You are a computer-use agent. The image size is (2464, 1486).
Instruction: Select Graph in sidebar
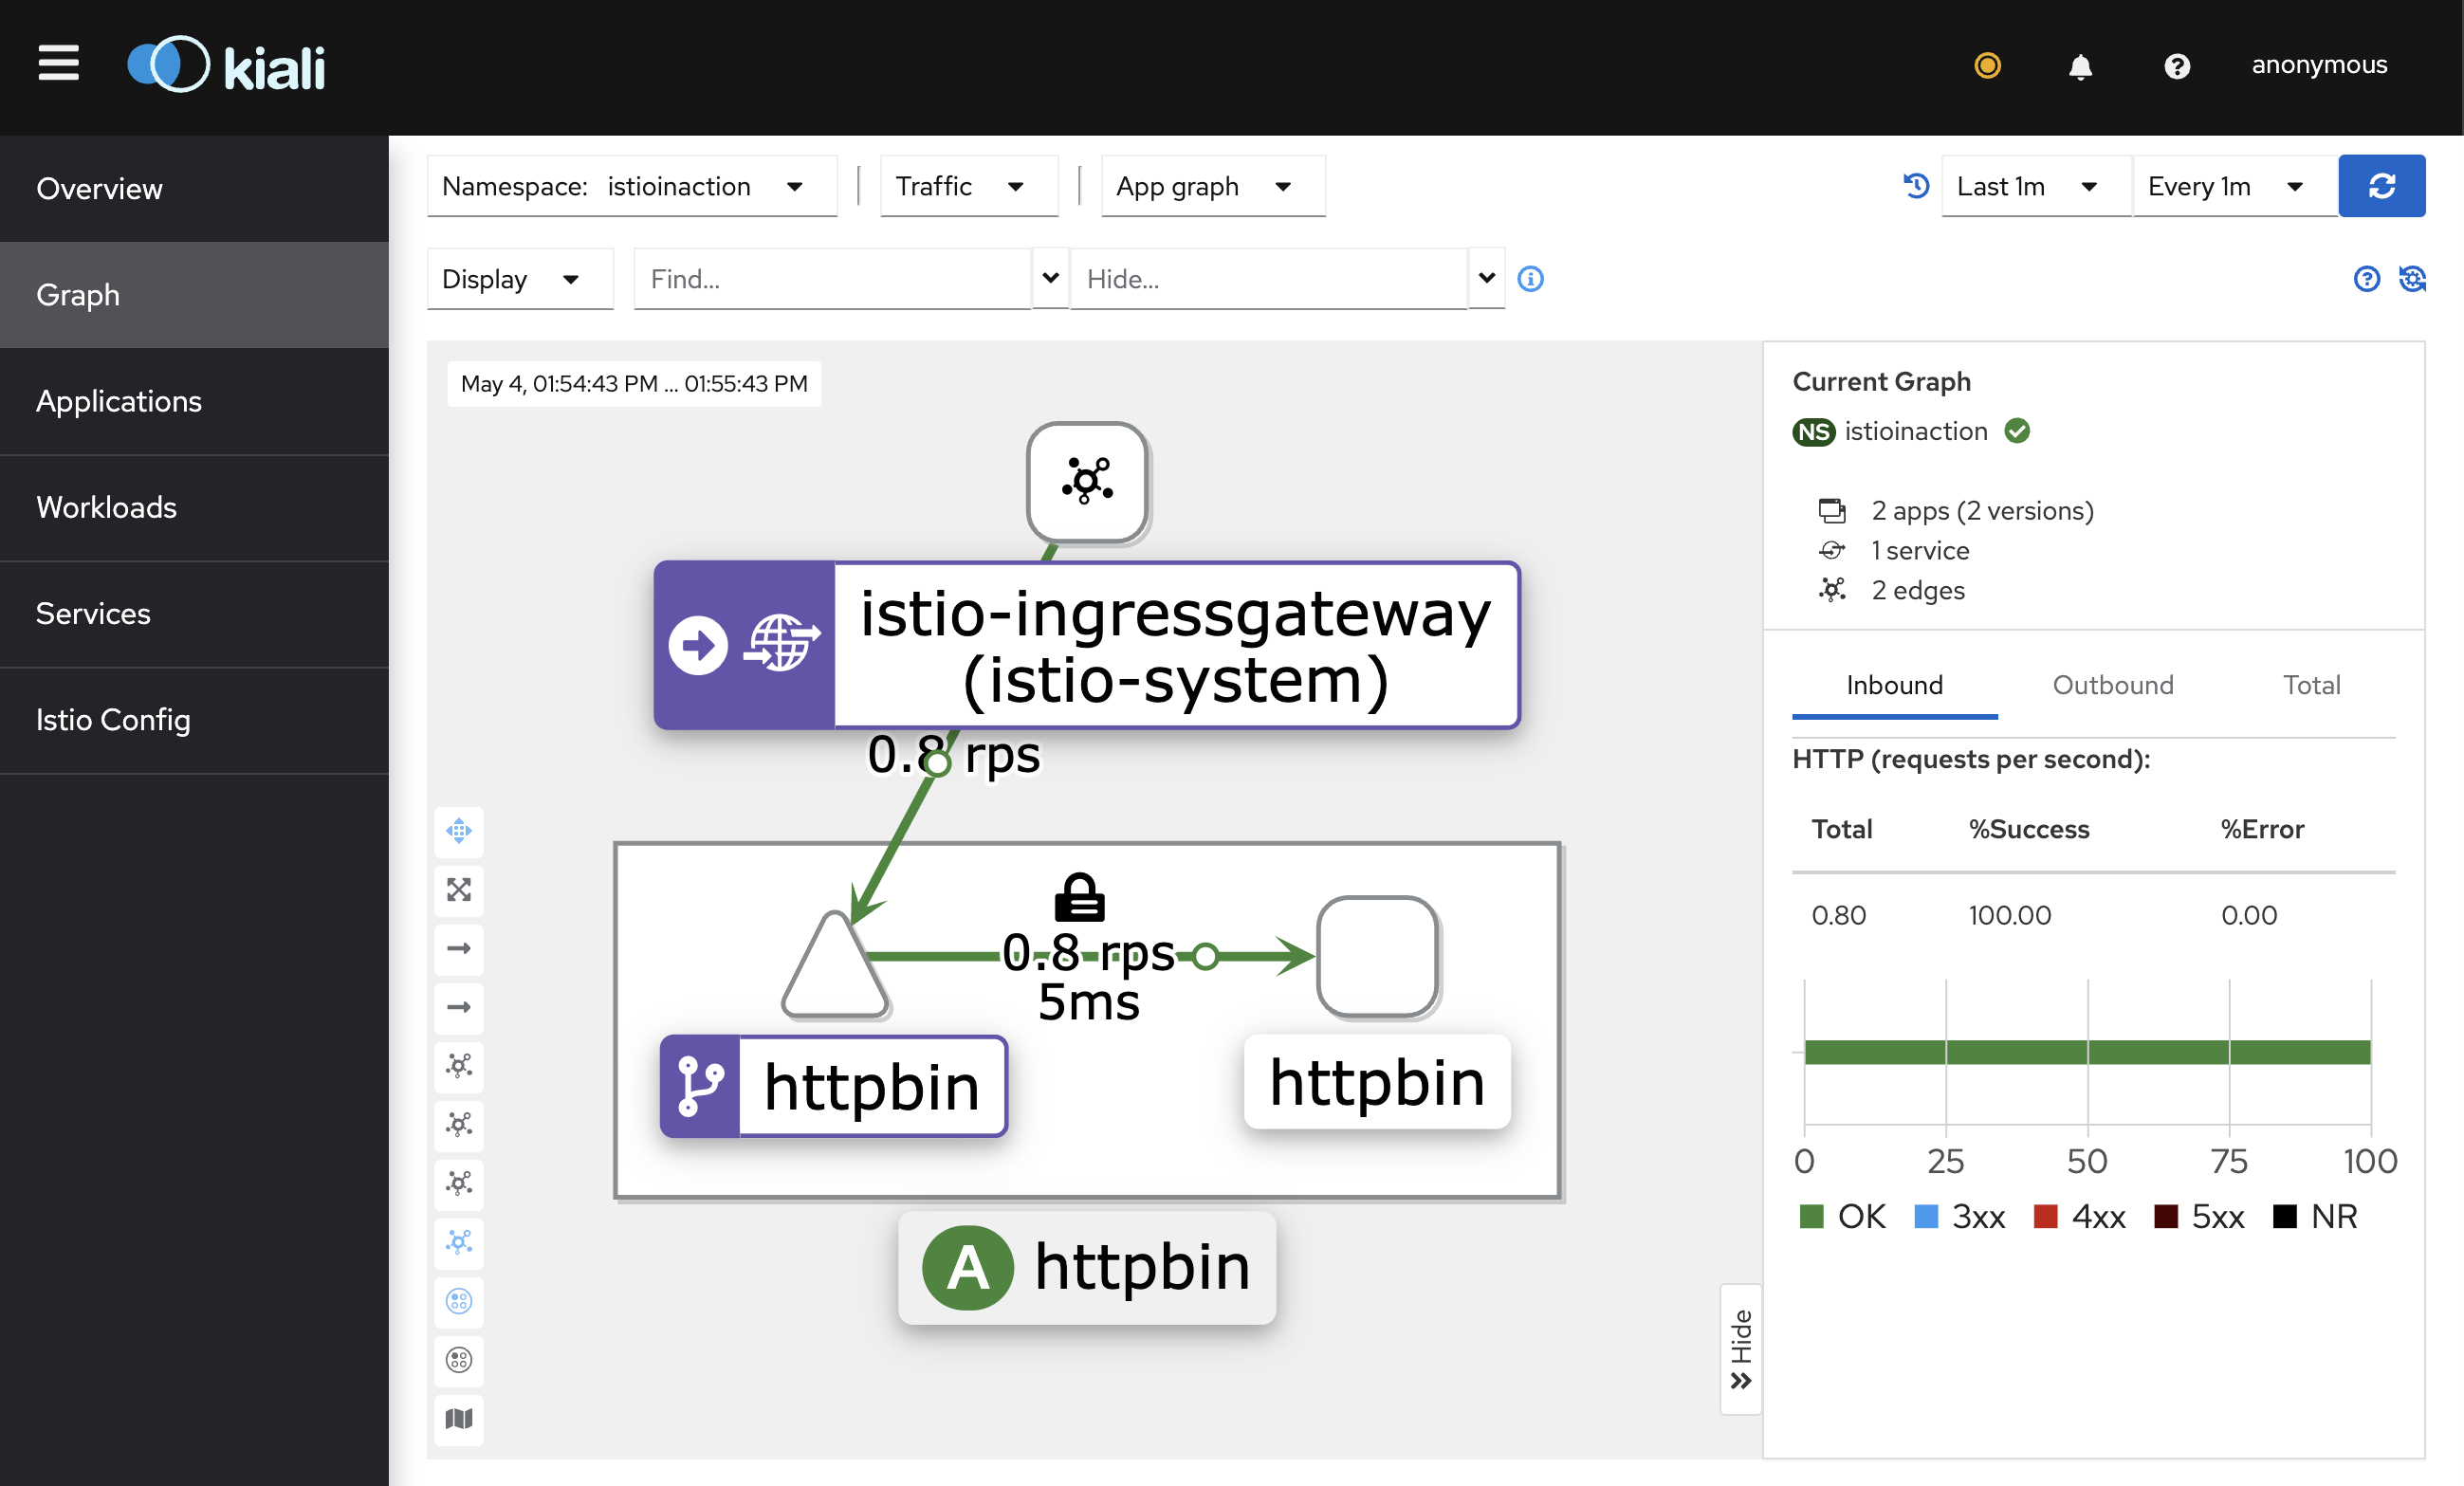pos(194,295)
